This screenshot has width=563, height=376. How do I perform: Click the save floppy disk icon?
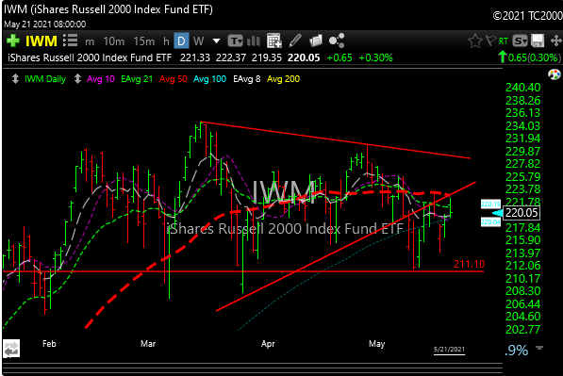(x=538, y=41)
